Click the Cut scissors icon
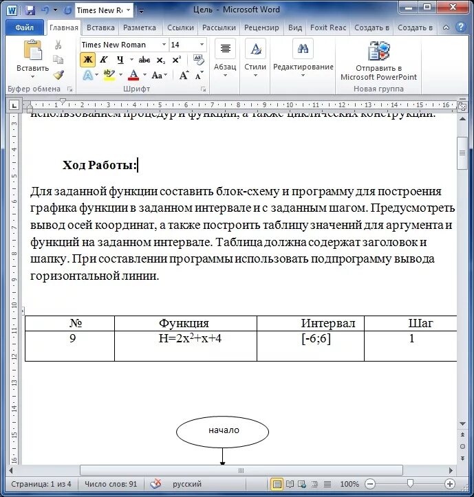The height and width of the screenshot is (497, 474). 58,45
